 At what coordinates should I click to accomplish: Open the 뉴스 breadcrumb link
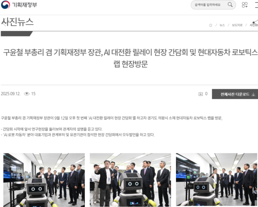pos(222,25)
